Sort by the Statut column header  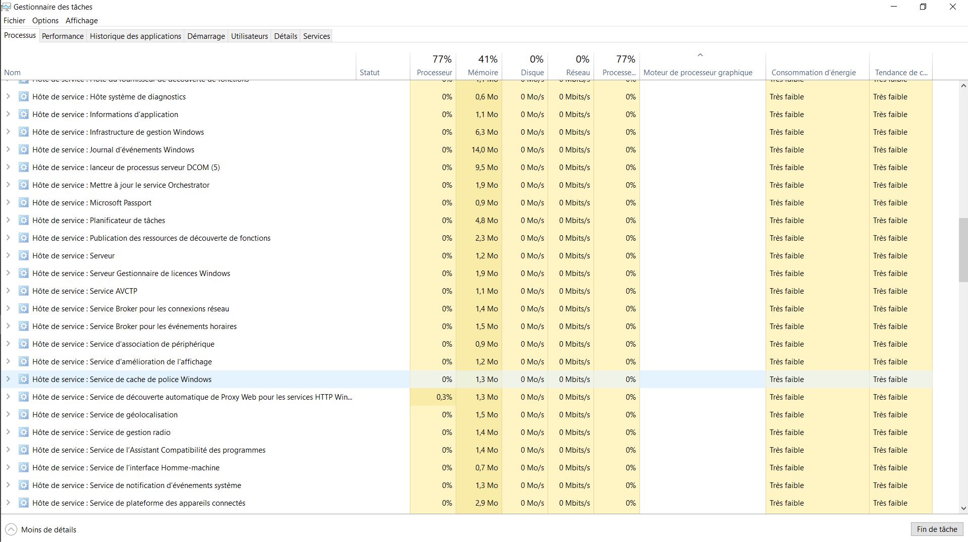tap(383, 66)
